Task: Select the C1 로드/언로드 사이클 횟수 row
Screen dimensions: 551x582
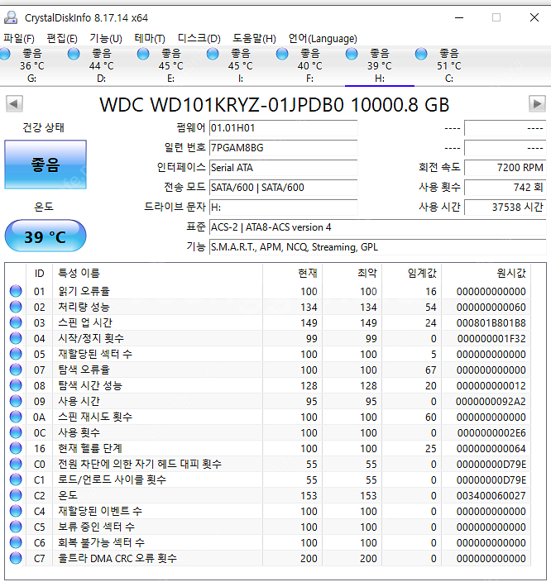Action: (270, 480)
